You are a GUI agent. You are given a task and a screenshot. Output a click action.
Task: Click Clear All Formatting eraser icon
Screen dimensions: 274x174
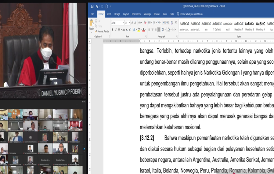[x=145, y=23]
